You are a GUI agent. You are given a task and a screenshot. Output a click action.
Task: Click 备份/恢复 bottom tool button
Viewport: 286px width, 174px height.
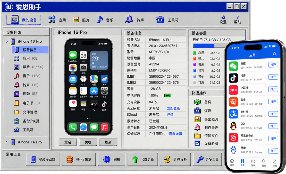click(x=78, y=159)
